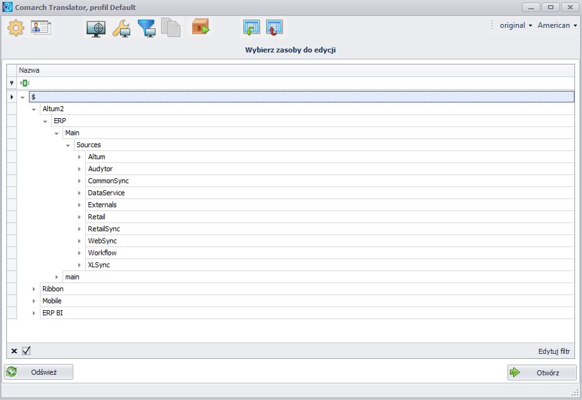Click the Otwórz open button

[x=542, y=373]
